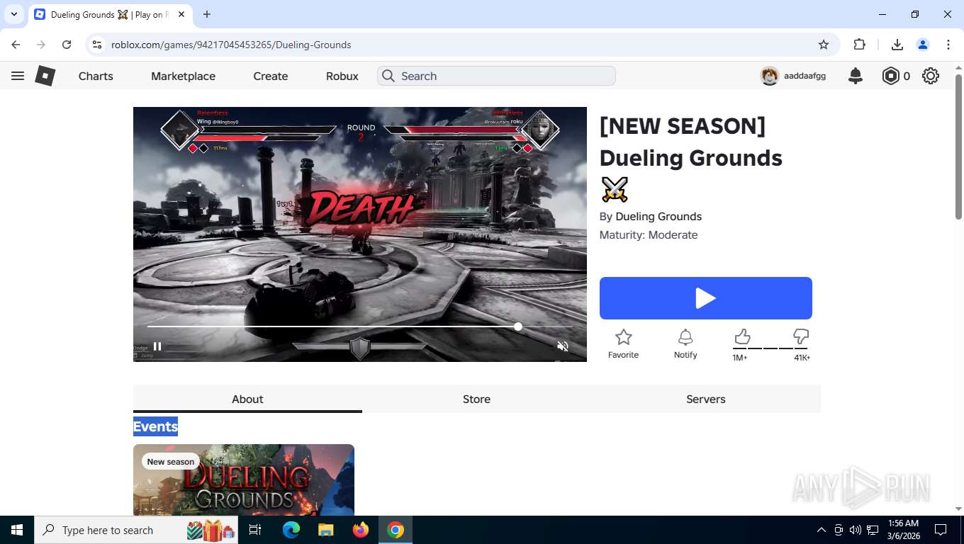This screenshot has height=544, width=964.
Task: Open the volume control in system tray
Action: coord(856,530)
